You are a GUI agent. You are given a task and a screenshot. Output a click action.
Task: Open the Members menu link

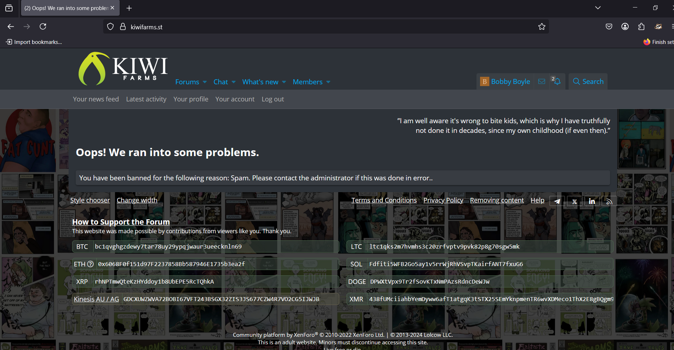pyautogui.click(x=308, y=82)
